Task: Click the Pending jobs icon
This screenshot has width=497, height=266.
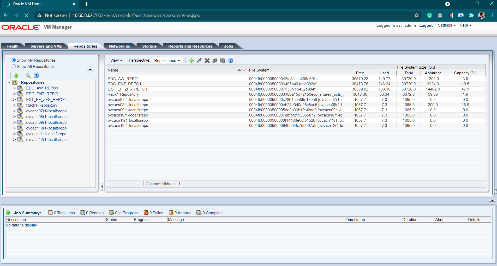Action: click(82, 213)
